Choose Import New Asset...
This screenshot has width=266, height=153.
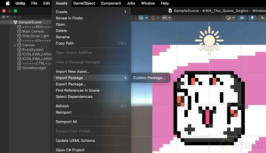point(91,72)
